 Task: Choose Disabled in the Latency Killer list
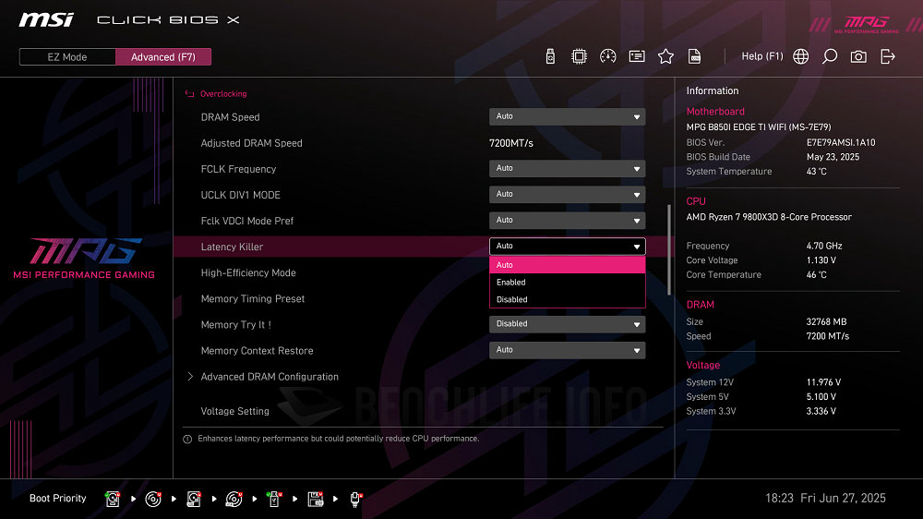coord(567,299)
